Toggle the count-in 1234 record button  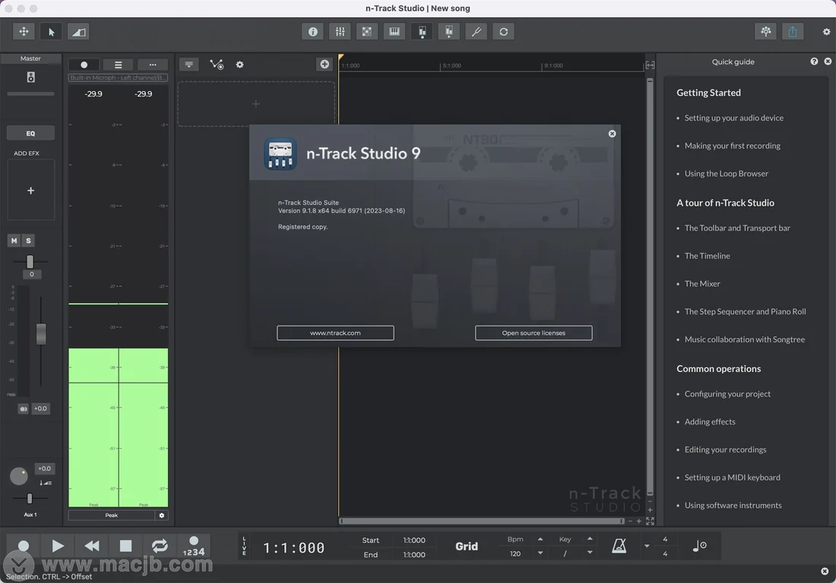click(x=194, y=547)
